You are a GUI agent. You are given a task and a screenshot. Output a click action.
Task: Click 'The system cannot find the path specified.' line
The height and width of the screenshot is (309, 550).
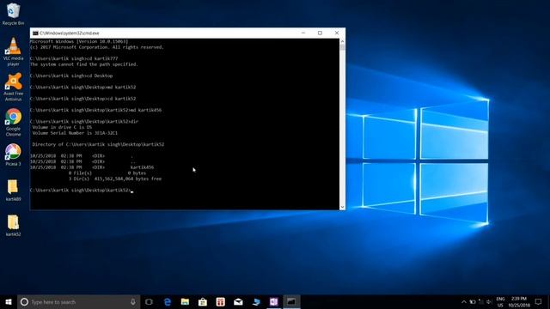pyautogui.click(x=84, y=64)
